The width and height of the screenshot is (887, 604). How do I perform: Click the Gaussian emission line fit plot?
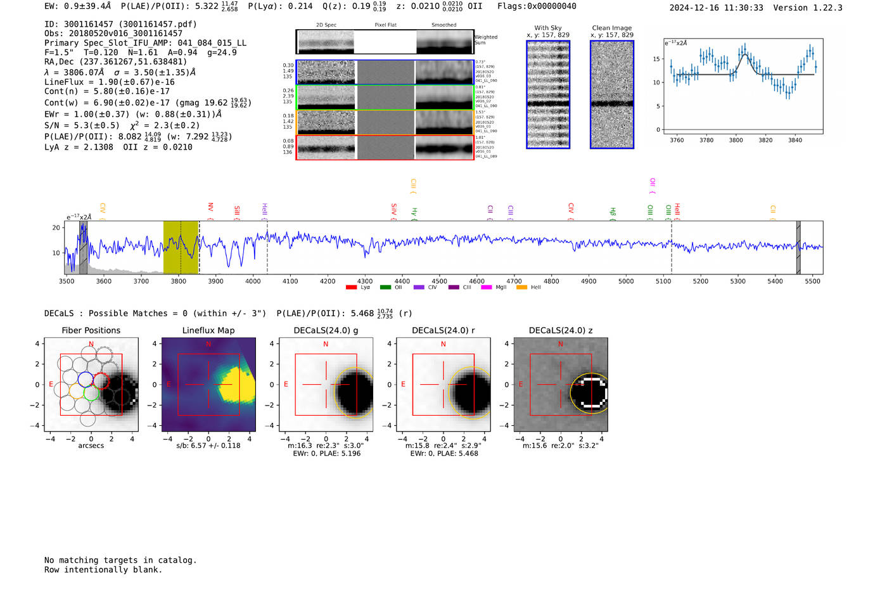tap(743, 86)
